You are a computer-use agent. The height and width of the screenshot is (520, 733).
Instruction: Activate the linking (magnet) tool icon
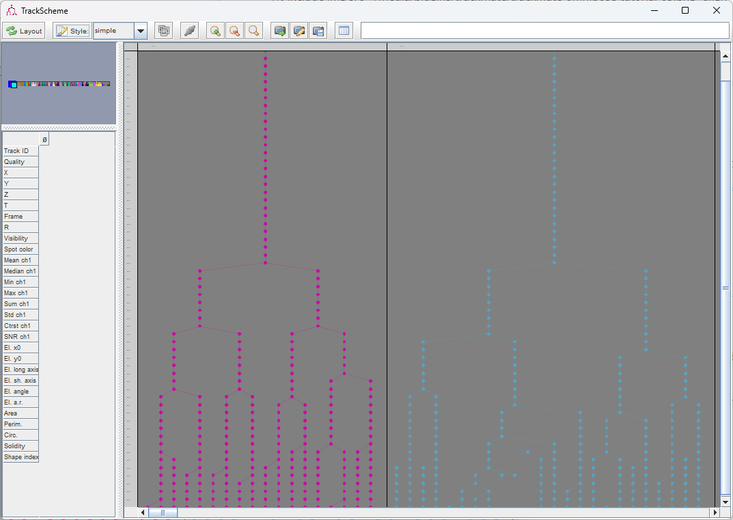189,31
